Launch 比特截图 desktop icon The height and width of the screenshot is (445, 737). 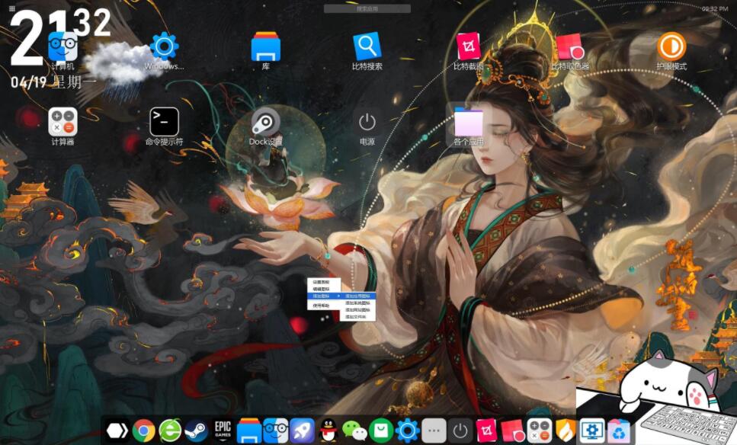click(468, 46)
